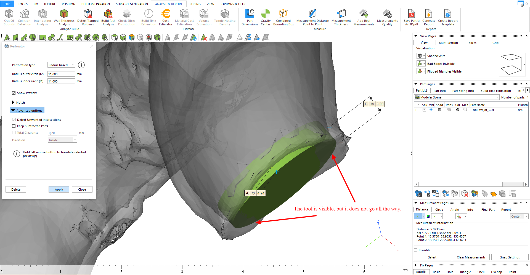Click Delete in Perforator dialog
This screenshot has width=530, height=275.
point(16,189)
